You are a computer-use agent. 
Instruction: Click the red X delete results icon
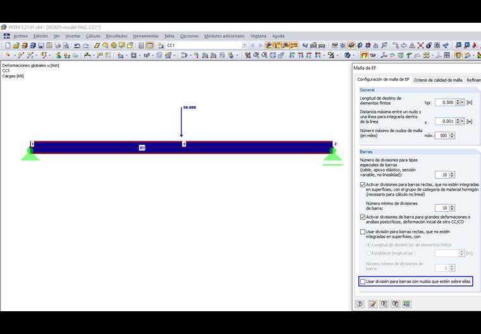pyautogui.click(x=420, y=46)
